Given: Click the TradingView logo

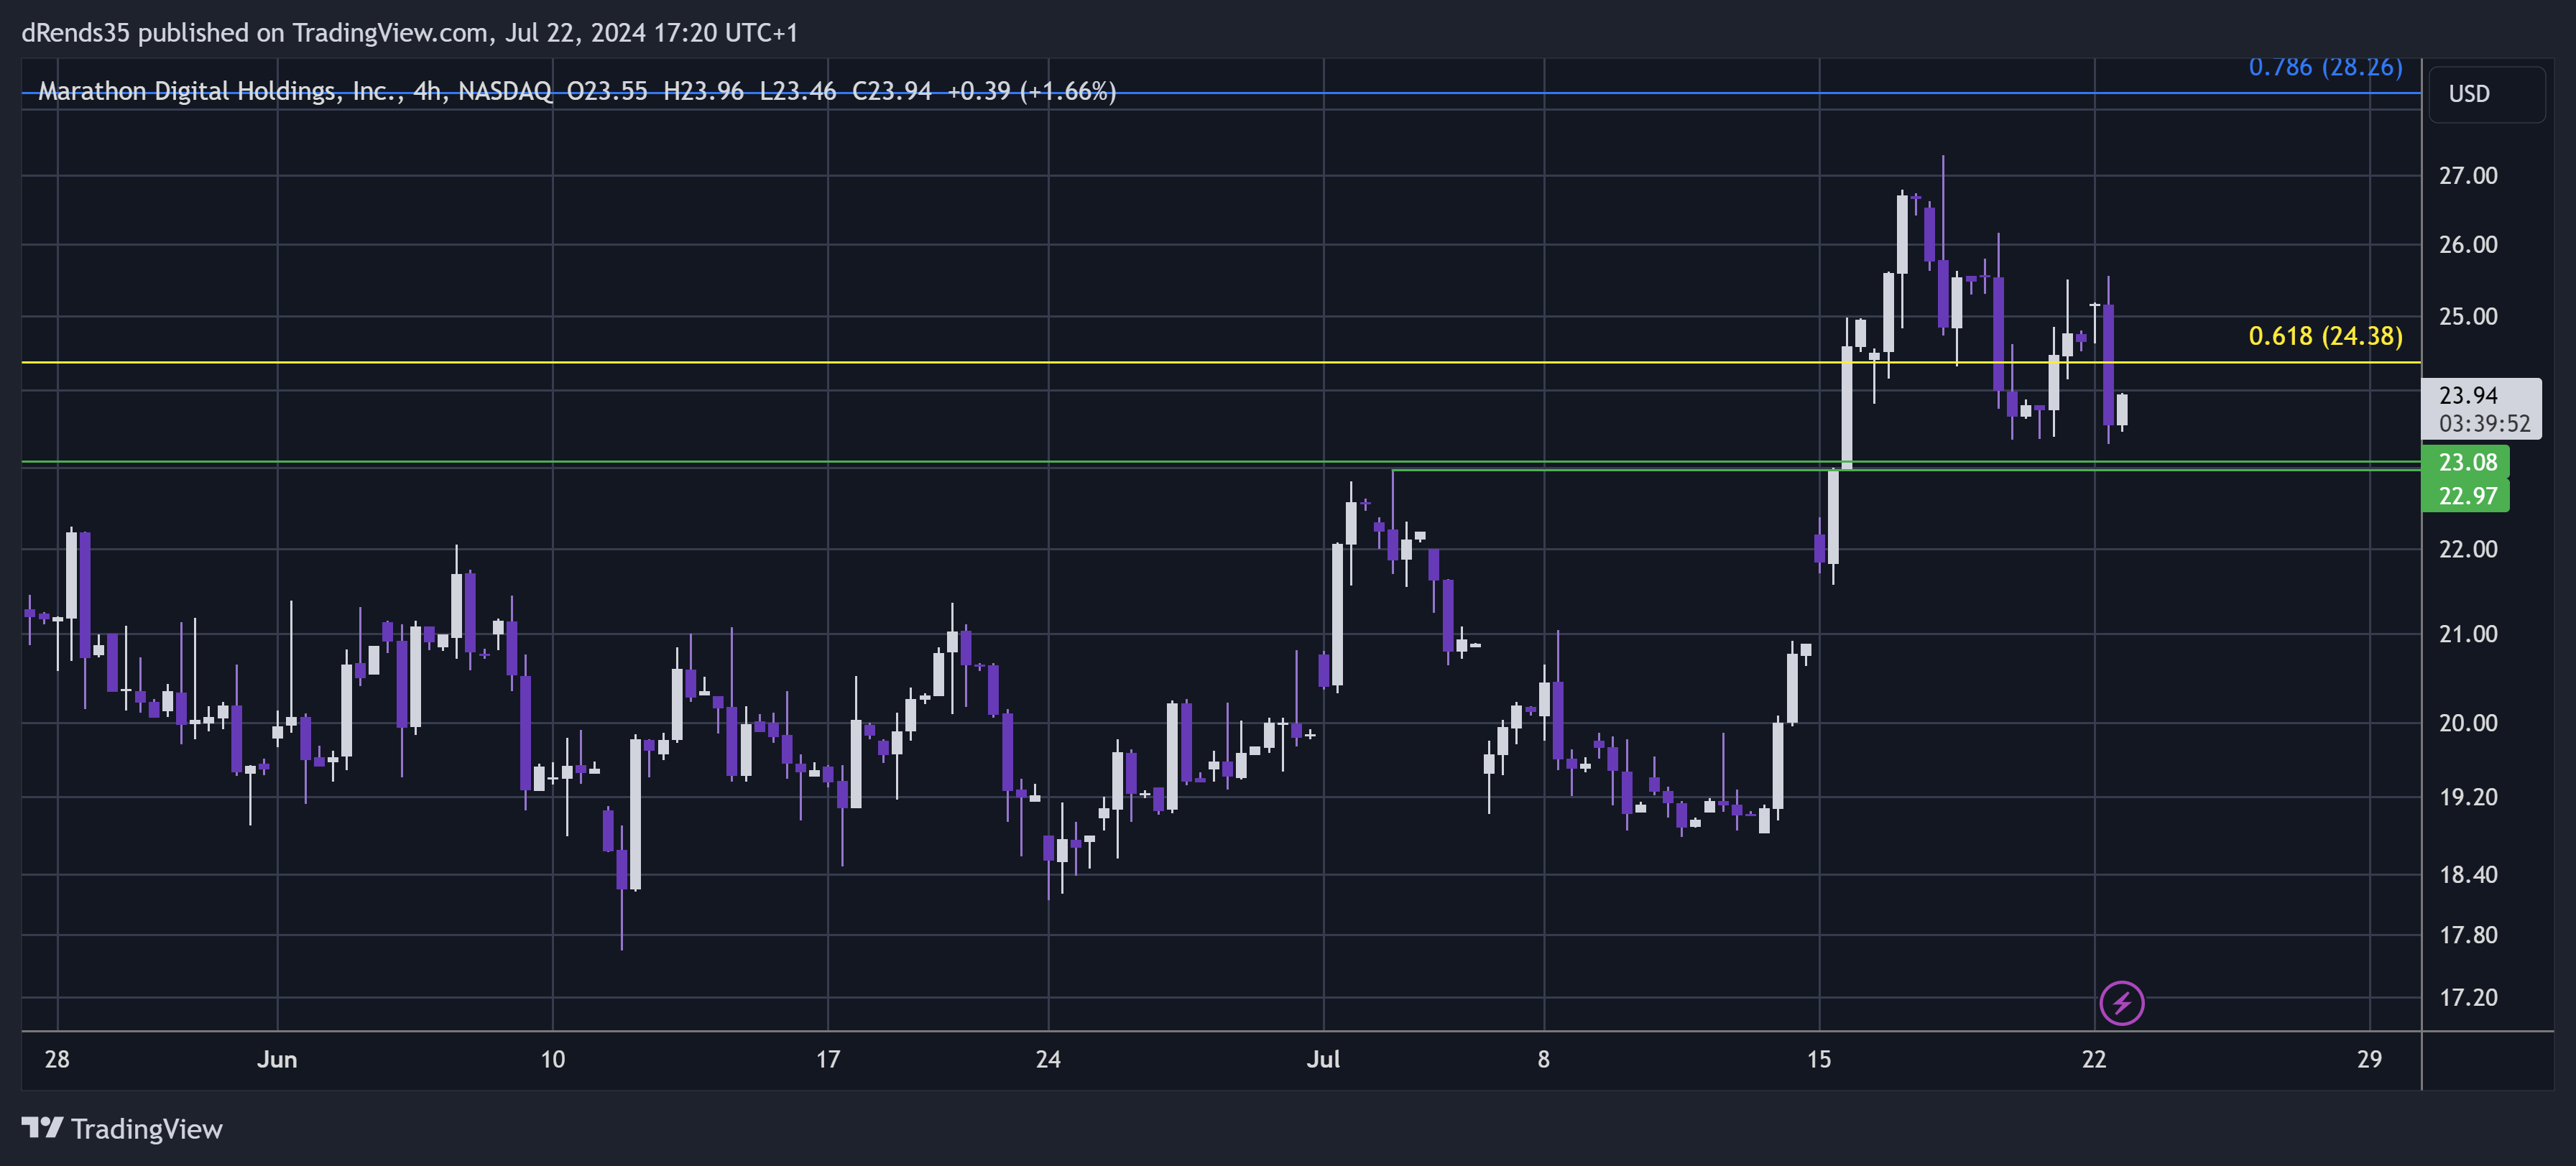Looking at the screenshot, I should point(122,1129).
